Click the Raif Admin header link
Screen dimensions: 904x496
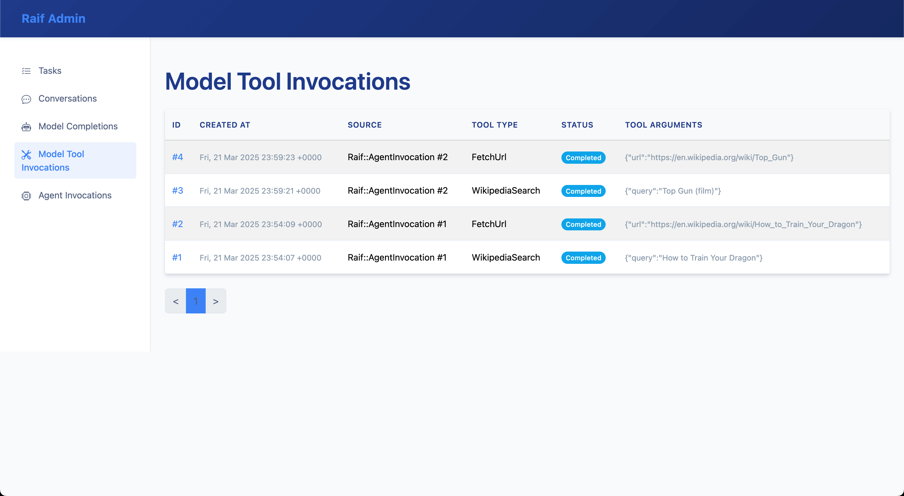53,18
